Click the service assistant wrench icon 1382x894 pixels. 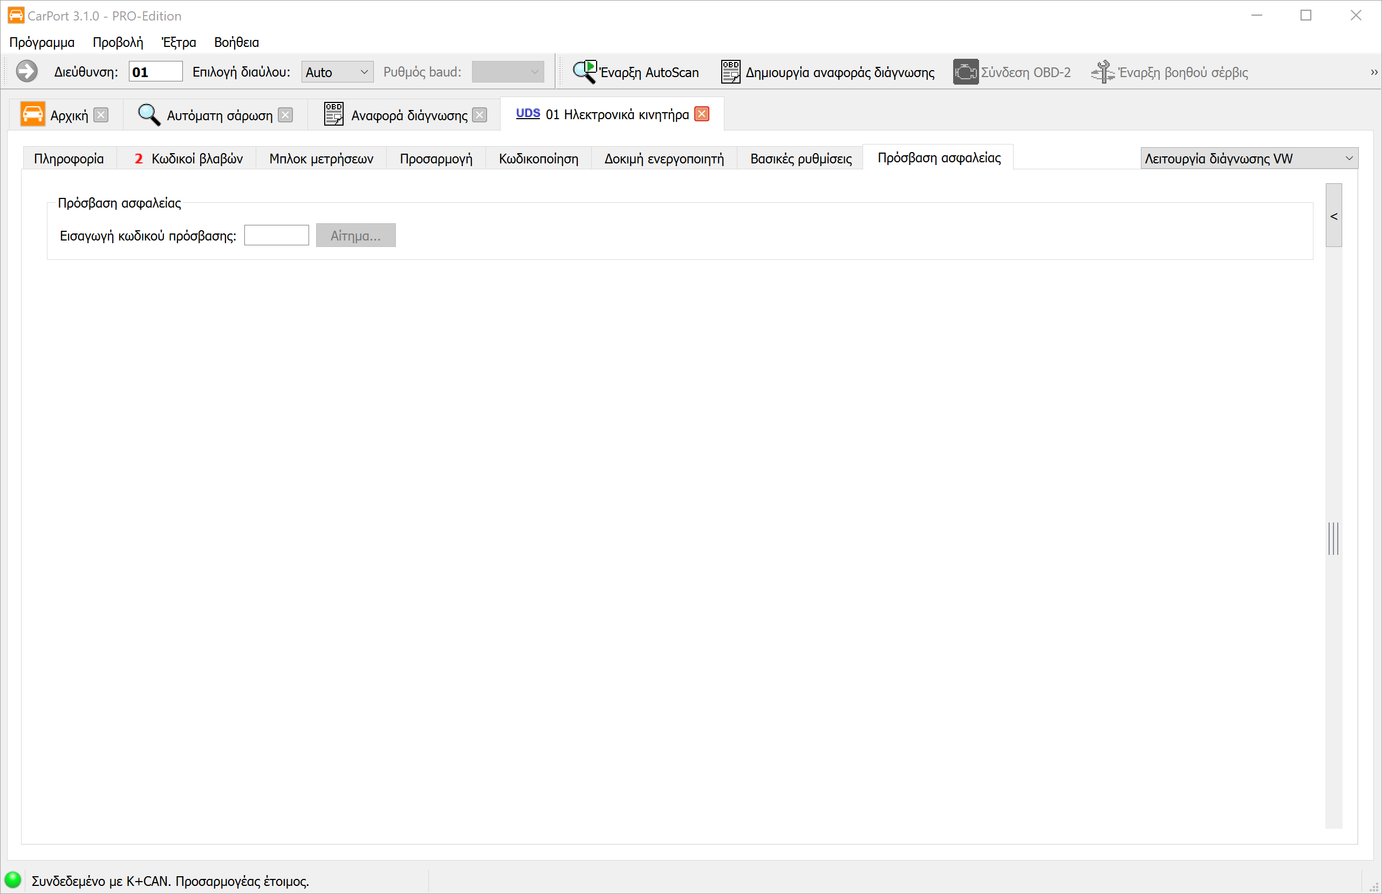[x=1102, y=72]
